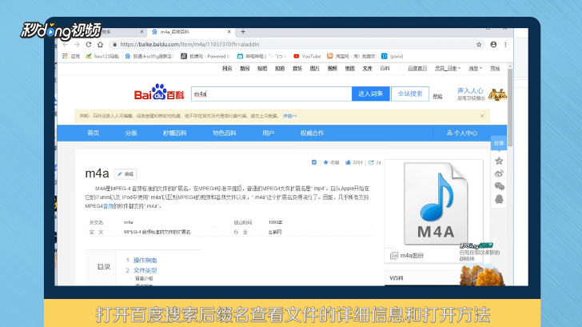Click the 进入词条 button
The width and height of the screenshot is (582, 327).
[x=370, y=94]
